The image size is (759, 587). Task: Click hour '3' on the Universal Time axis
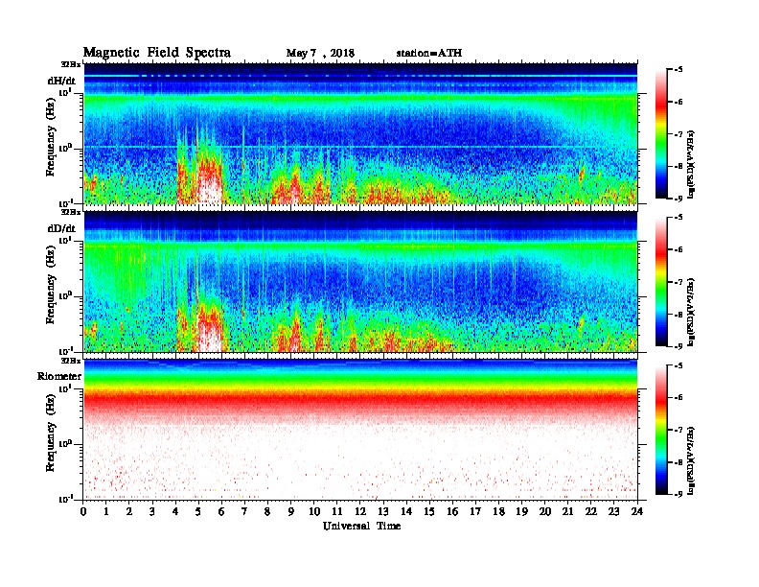click(x=152, y=511)
